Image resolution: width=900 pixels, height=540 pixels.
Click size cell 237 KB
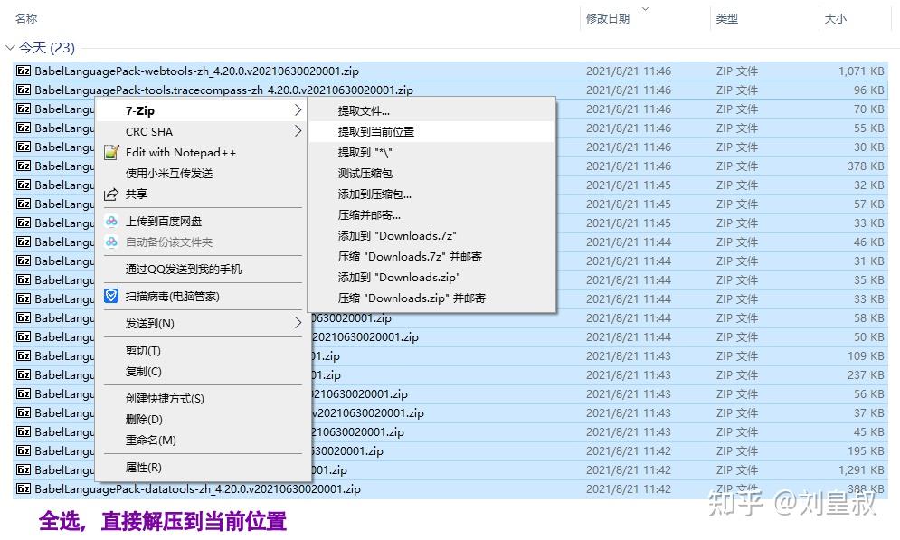pyautogui.click(x=866, y=374)
